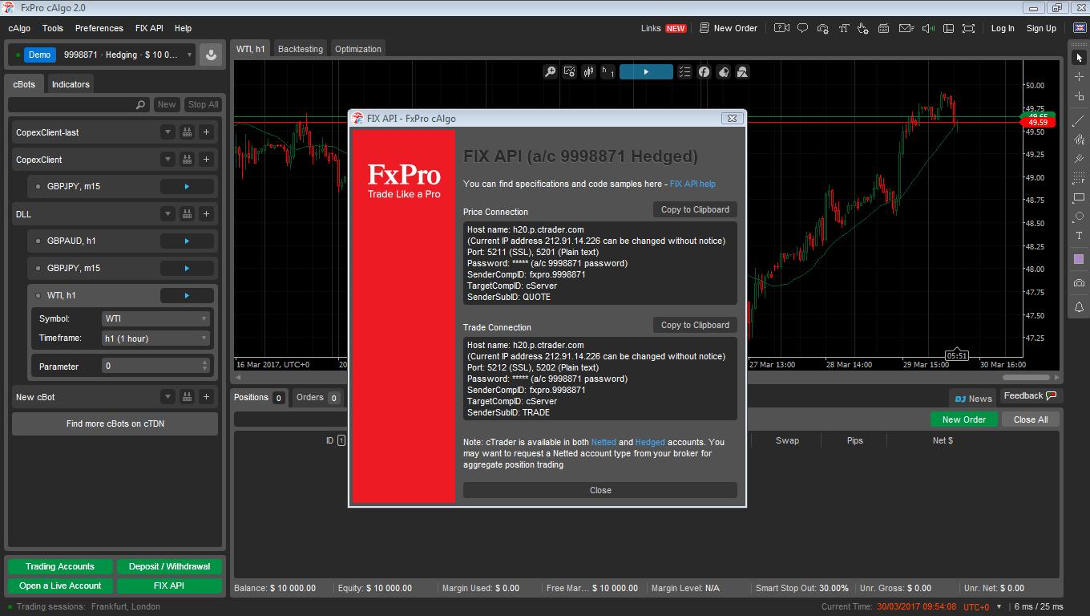1090x616 pixels.
Task: Expand DLL cBot options dropdown
Action: tap(168, 214)
